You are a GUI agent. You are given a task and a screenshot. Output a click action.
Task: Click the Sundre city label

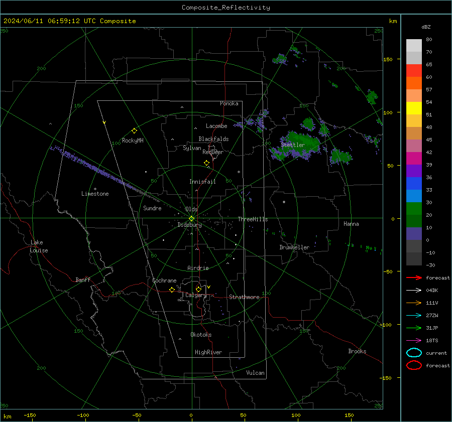click(x=152, y=208)
